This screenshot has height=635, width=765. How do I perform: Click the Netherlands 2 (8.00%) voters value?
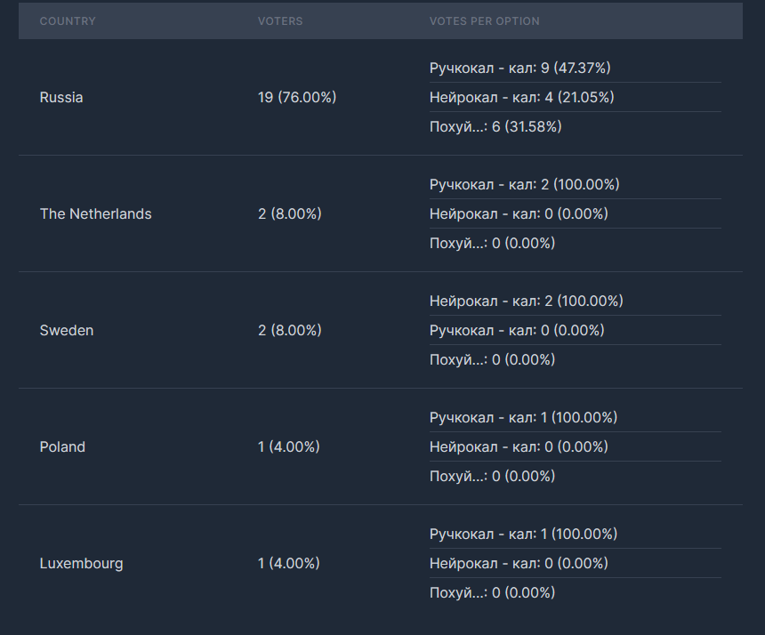pos(290,214)
